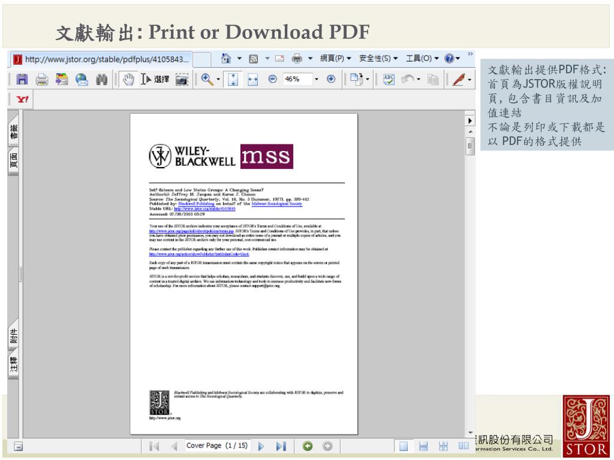Open the 書籤 bookmarks side panel
Viewport: 614px width, 460px height.
click(14, 132)
